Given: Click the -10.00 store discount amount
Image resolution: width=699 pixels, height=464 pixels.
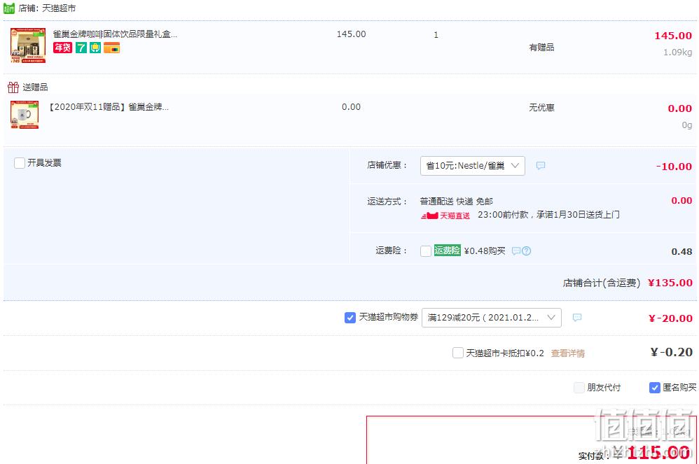Looking at the screenshot, I should pyautogui.click(x=674, y=167).
